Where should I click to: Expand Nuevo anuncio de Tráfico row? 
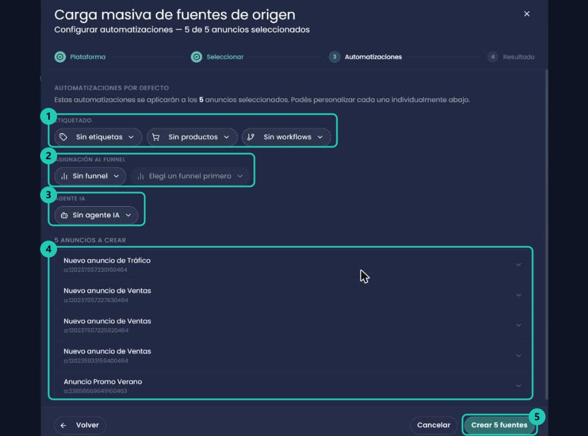pos(518,265)
